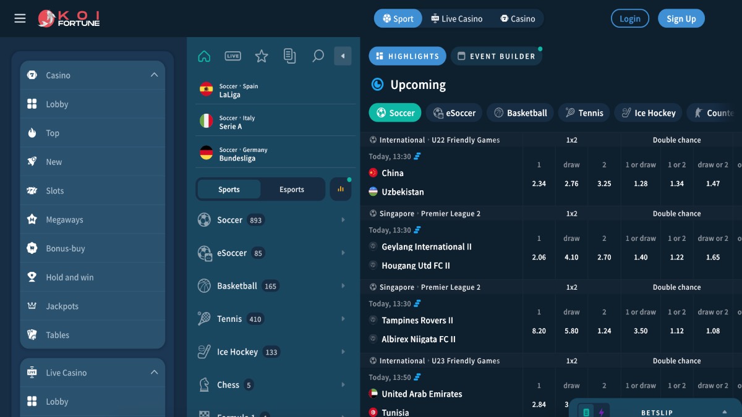Viewport: 742px width, 417px height.
Task: Collapse the Casino sidebar section
Action: (x=154, y=75)
